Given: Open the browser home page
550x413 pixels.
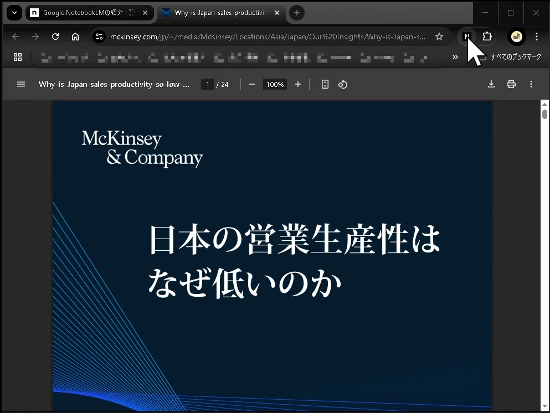Looking at the screenshot, I should 75,37.
